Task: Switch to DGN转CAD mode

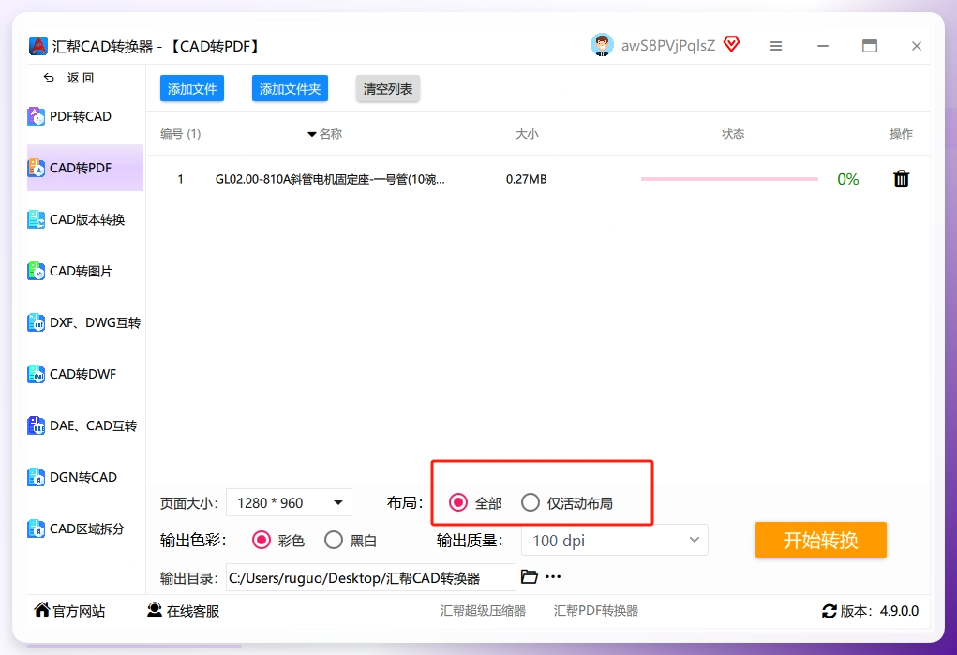Action: tap(85, 477)
